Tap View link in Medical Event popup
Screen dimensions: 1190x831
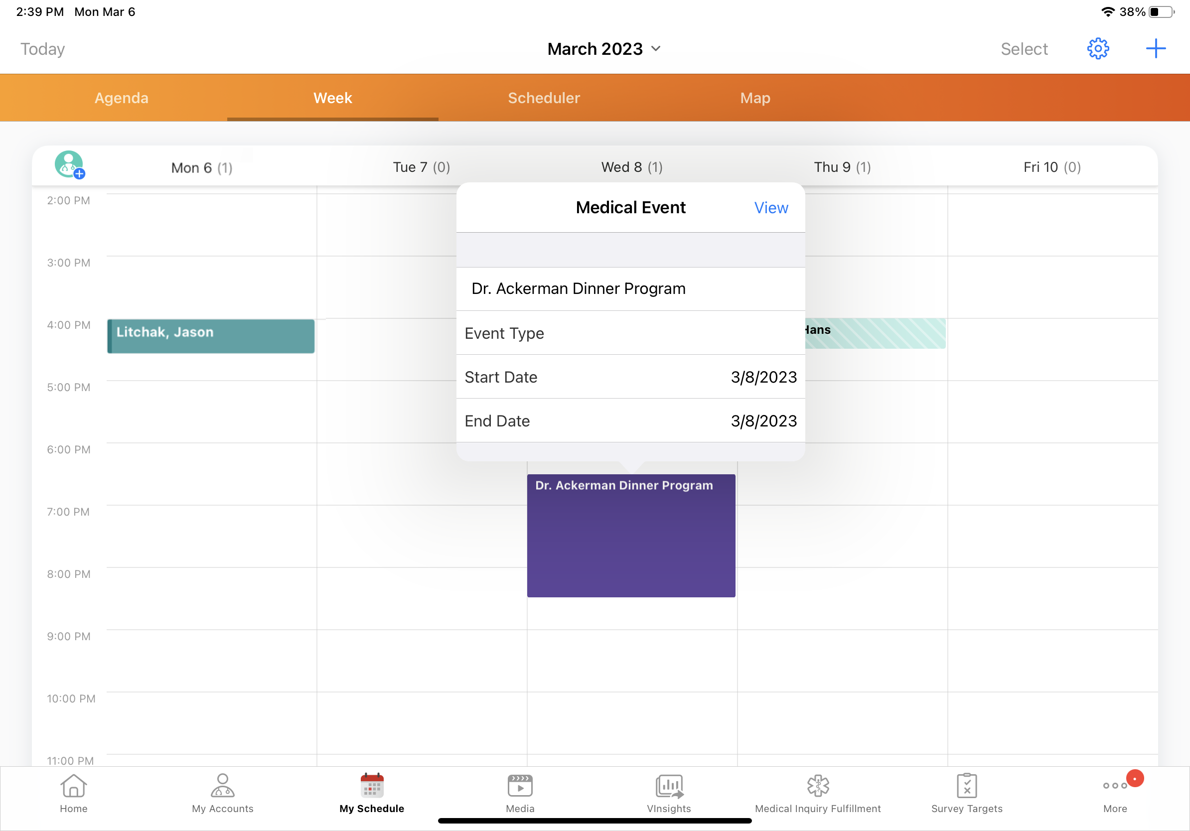[x=771, y=208]
